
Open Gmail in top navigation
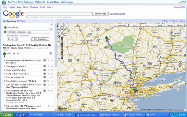coord(42,7)
